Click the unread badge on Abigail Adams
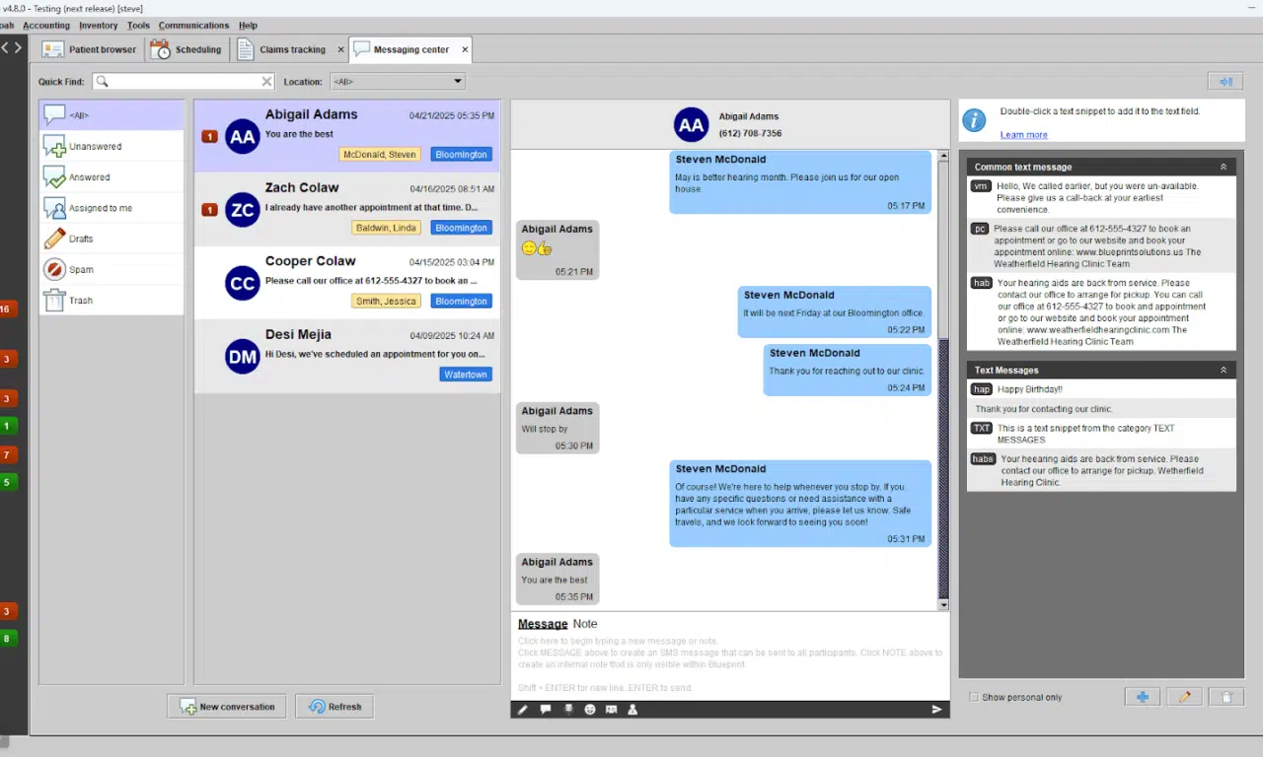1263x757 pixels. point(209,137)
